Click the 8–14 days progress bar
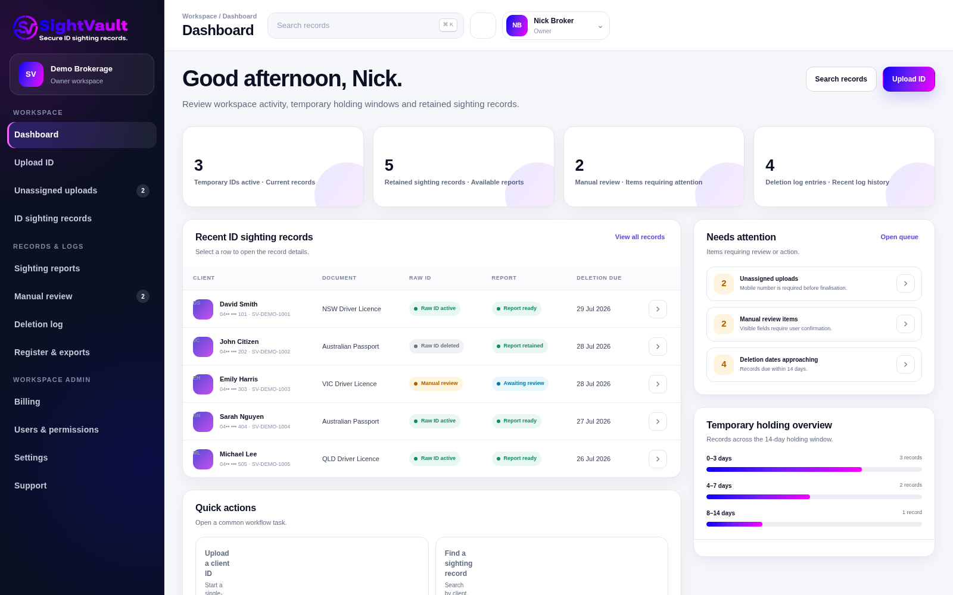 [x=814, y=524]
